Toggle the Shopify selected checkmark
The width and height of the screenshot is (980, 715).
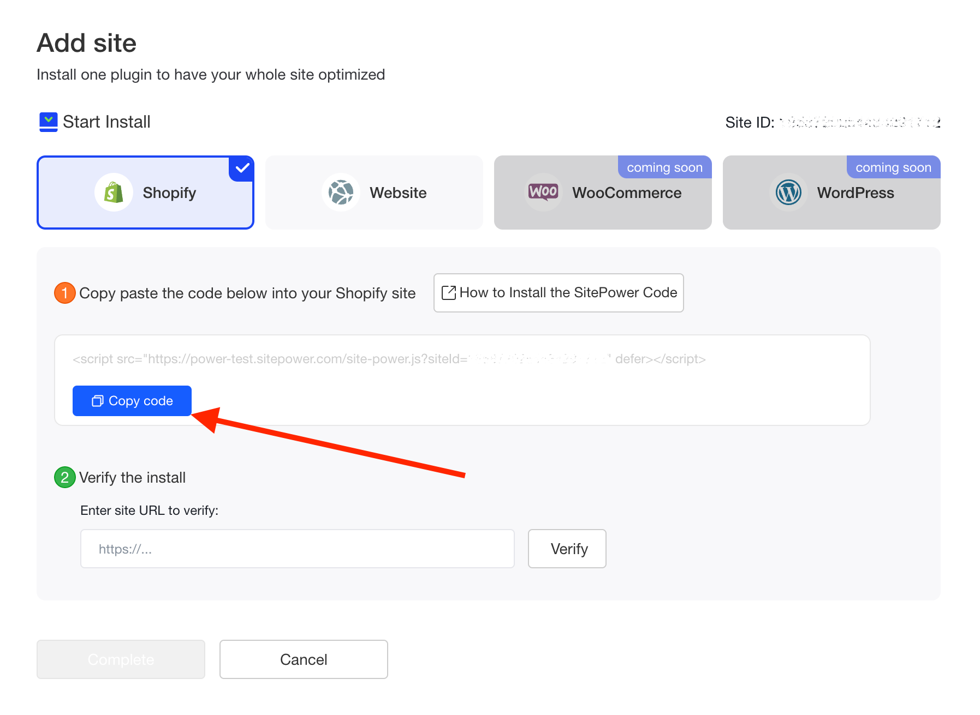coord(242,169)
